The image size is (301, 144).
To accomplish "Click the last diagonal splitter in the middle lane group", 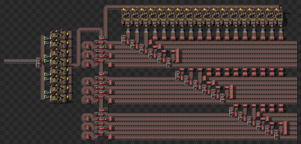I will pos(223,98).
